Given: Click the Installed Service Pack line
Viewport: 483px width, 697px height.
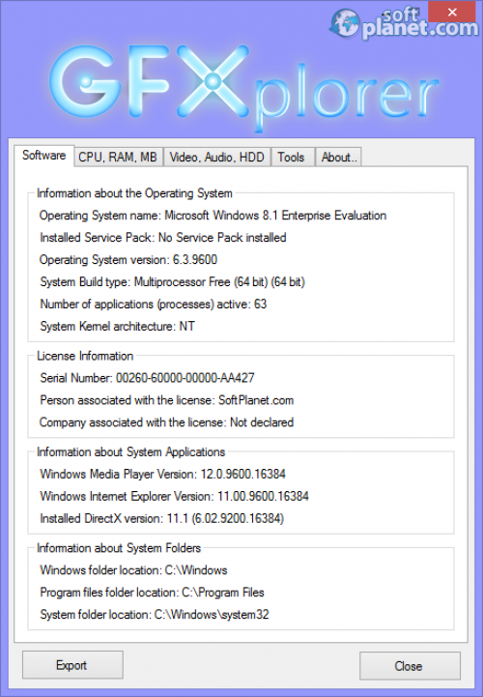Looking at the screenshot, I should 163,238.
